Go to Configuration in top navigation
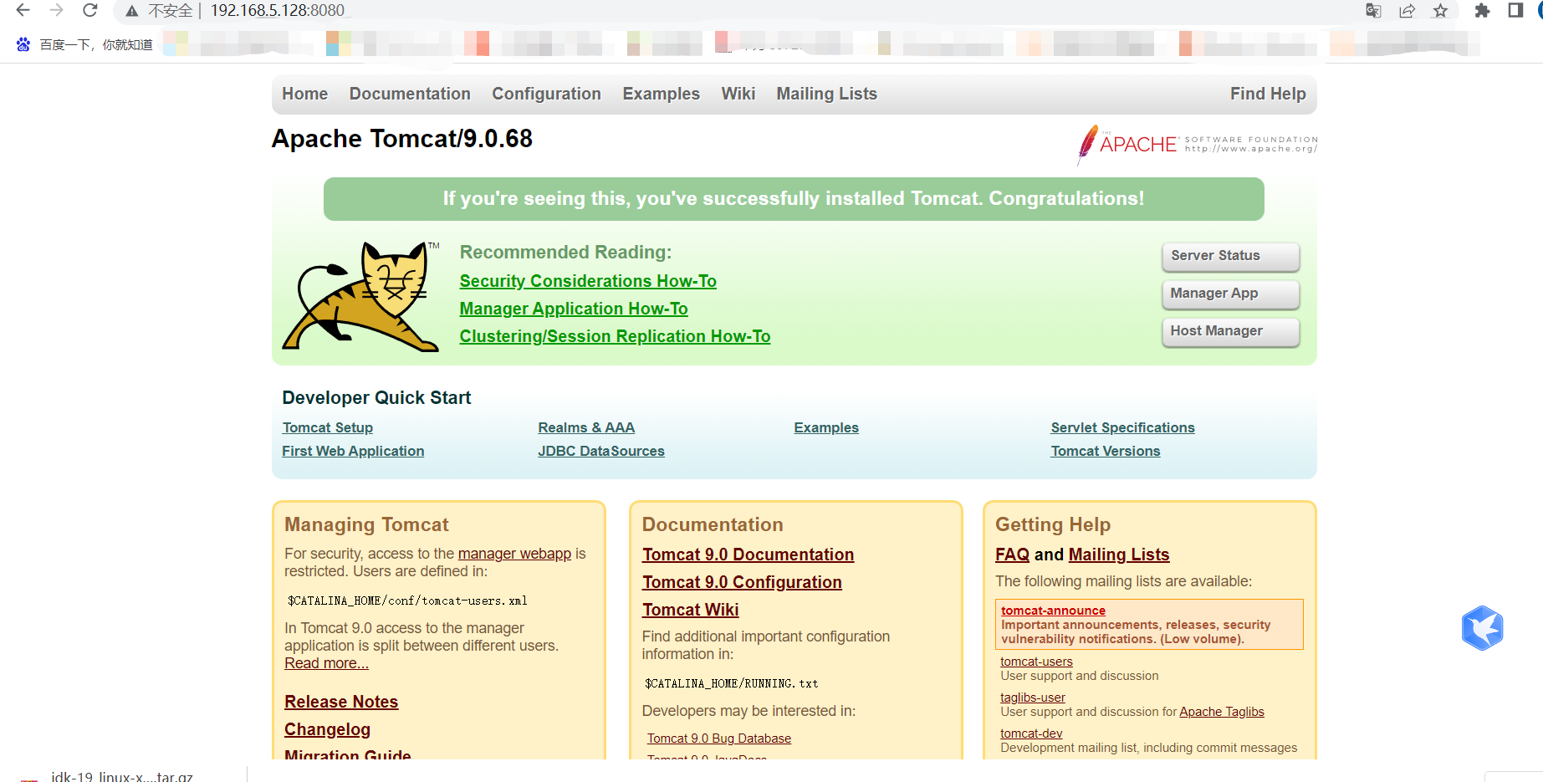 coord(546,94)
